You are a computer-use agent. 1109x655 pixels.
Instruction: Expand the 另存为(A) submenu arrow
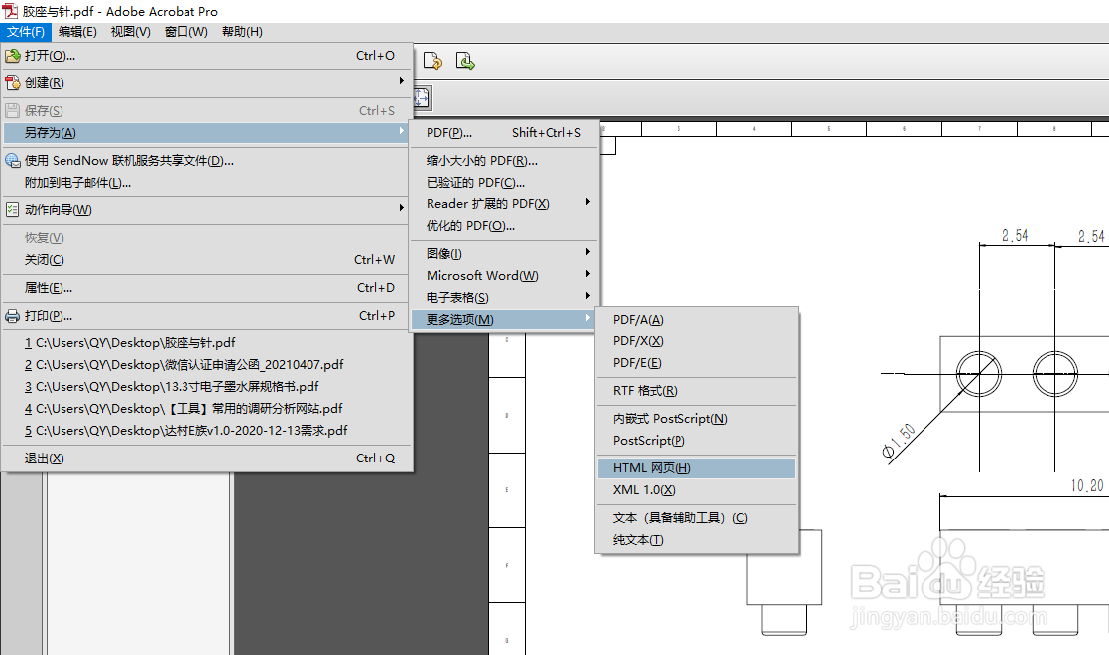click(401, 131)
